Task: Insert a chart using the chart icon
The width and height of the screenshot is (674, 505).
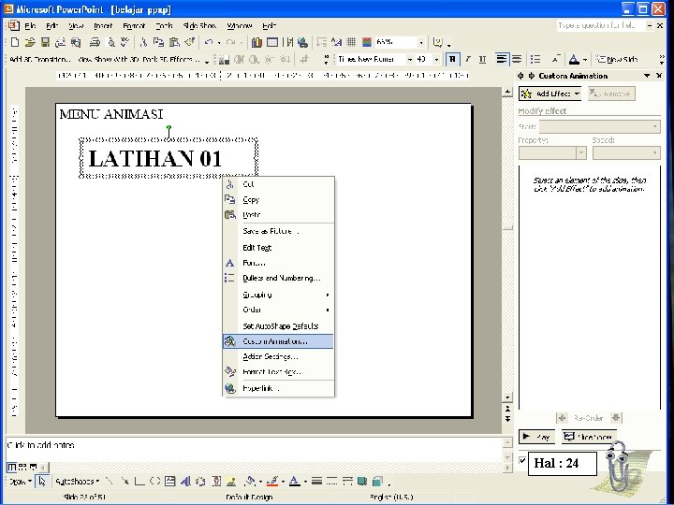Action: [256, 42]
